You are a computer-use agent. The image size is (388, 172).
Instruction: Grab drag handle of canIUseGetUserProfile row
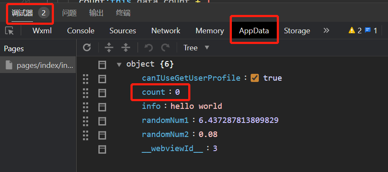tap(86, 79)
